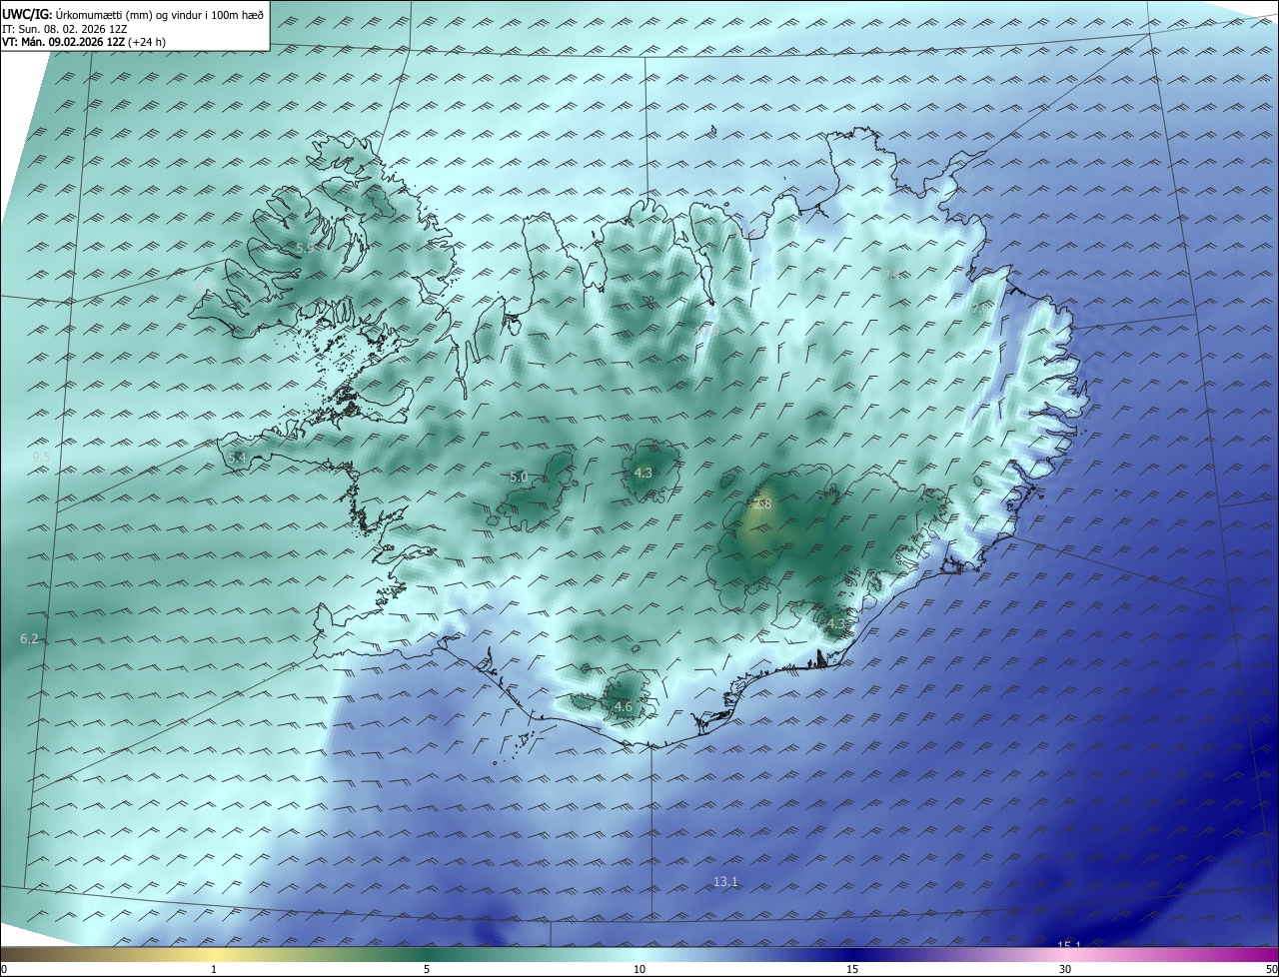Click the 9.5 value on the western ocean
The height and width of the screenshot is (977, 1279).
pyautogui.click(x=41, y=457)
